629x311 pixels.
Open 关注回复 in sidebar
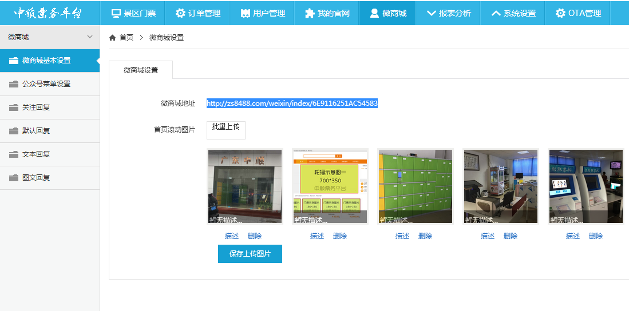50,107
